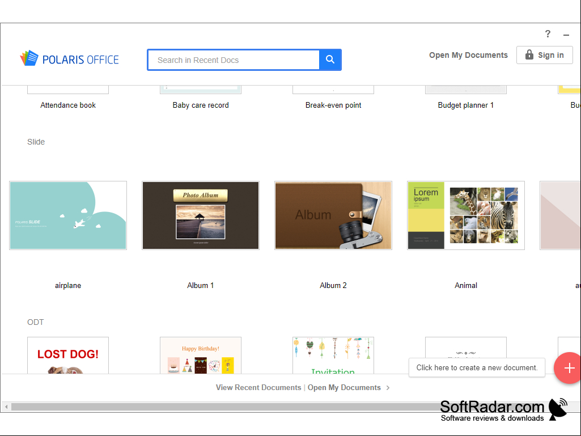Click the Baby care record label
The width and height of the screenshot is (581, 436).
[x=201, y=105]
